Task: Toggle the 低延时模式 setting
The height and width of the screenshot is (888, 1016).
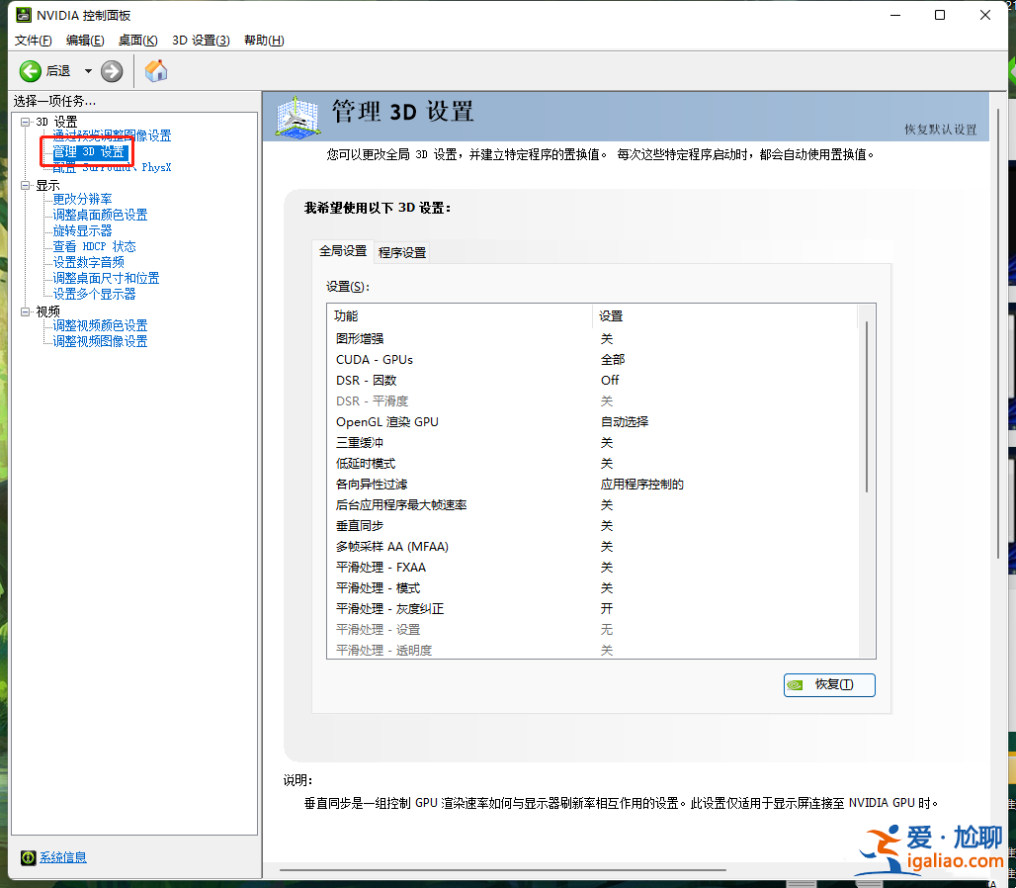Action: tap(606, 463)
